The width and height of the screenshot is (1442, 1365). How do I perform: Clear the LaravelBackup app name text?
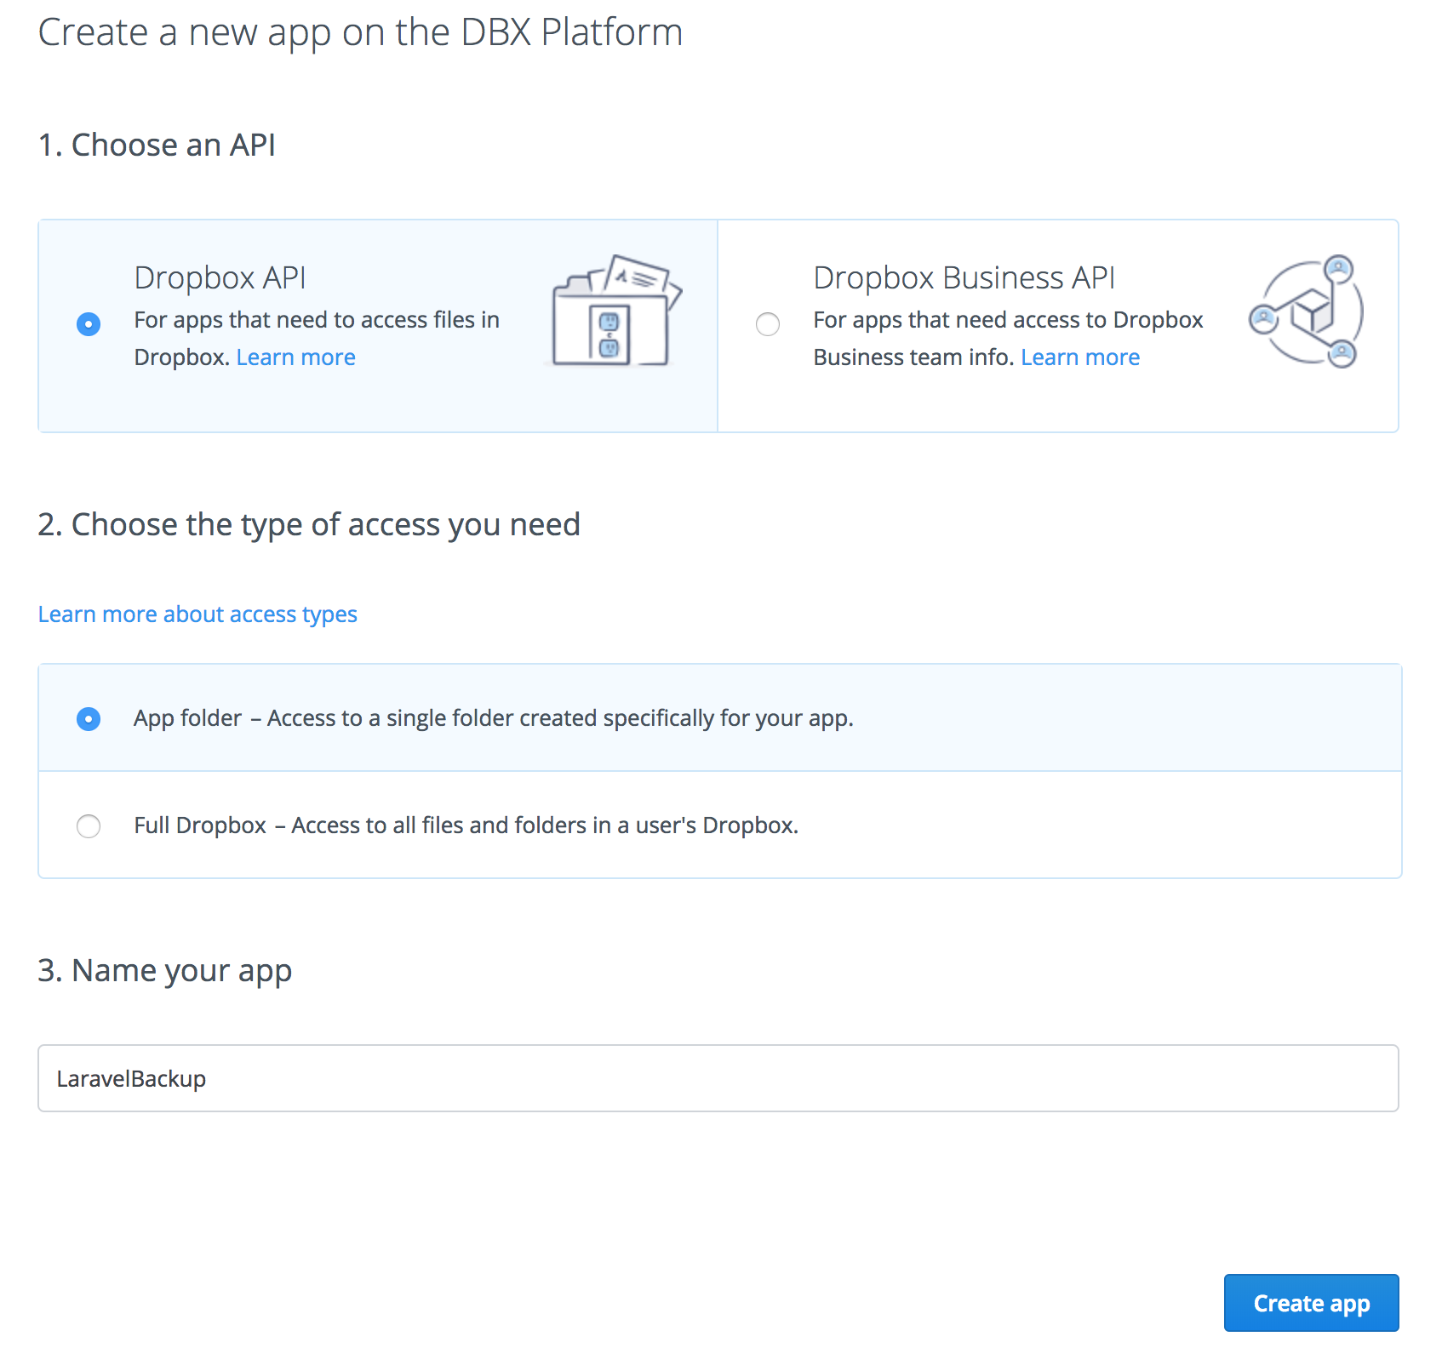click(x=130, y=1077)
